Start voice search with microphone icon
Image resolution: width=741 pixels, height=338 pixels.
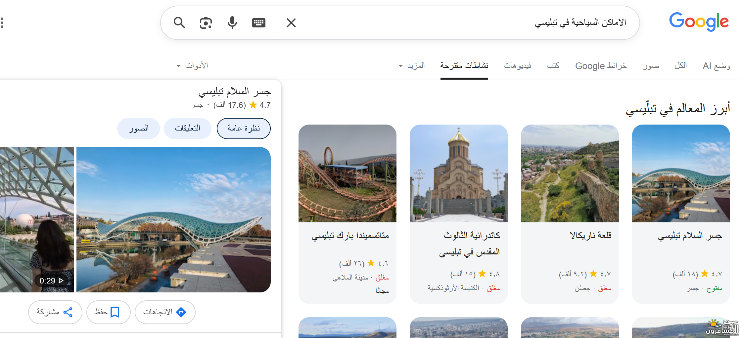[232, 23]
